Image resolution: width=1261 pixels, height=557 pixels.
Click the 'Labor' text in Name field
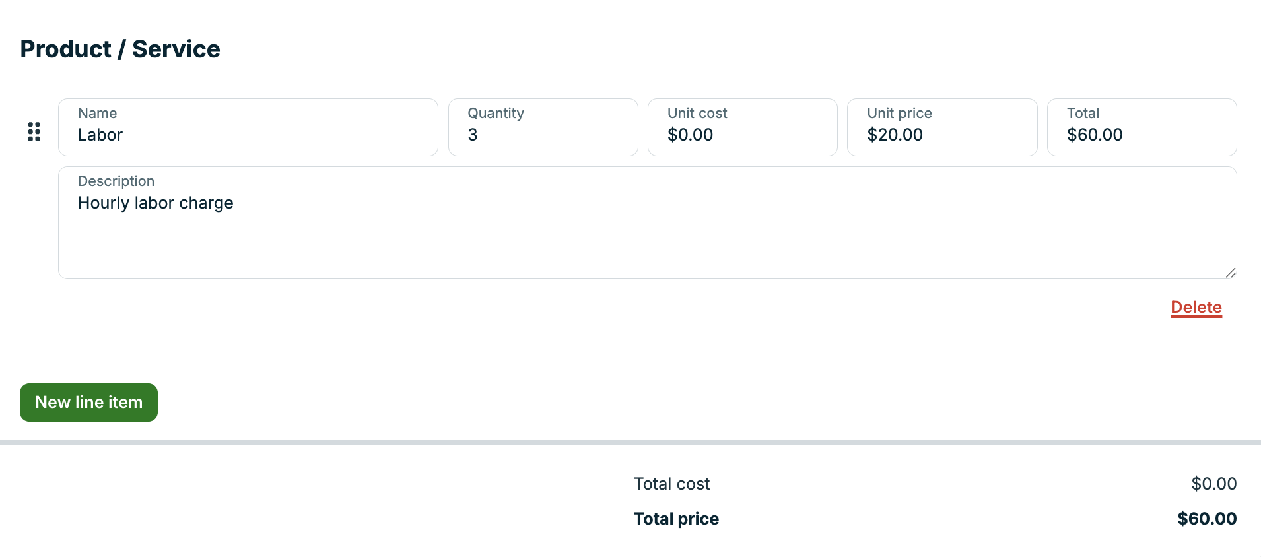100,135
